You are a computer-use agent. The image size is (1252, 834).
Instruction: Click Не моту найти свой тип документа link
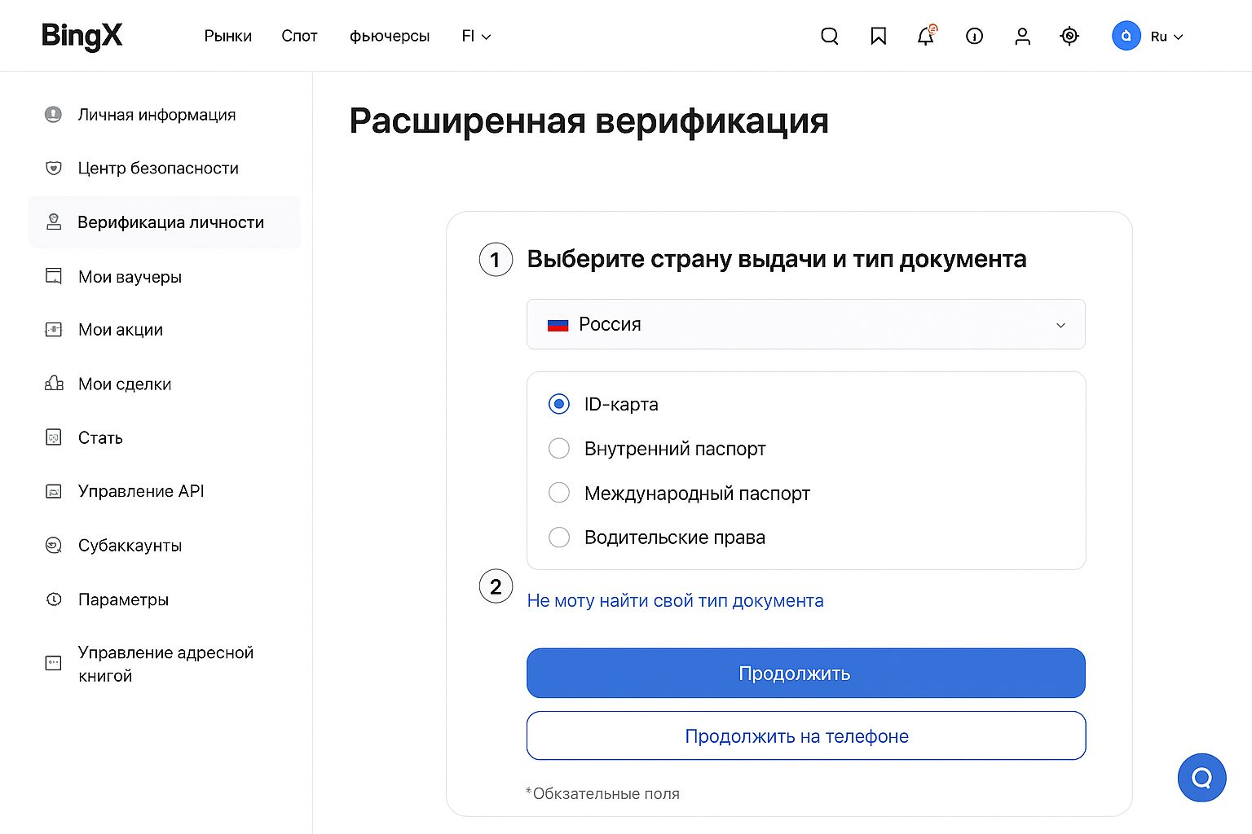(x=675, y=601)
